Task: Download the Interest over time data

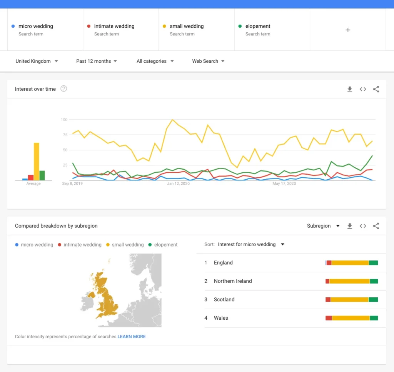Action: (349, 89)
